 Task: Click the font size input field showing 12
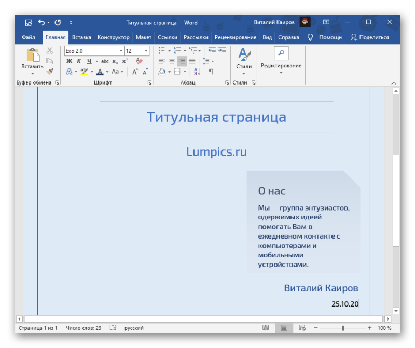coord(134,51)
